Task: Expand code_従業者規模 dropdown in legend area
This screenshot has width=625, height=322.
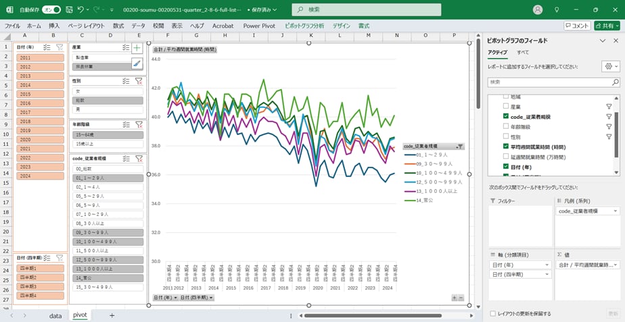Action: pos(615,211)
